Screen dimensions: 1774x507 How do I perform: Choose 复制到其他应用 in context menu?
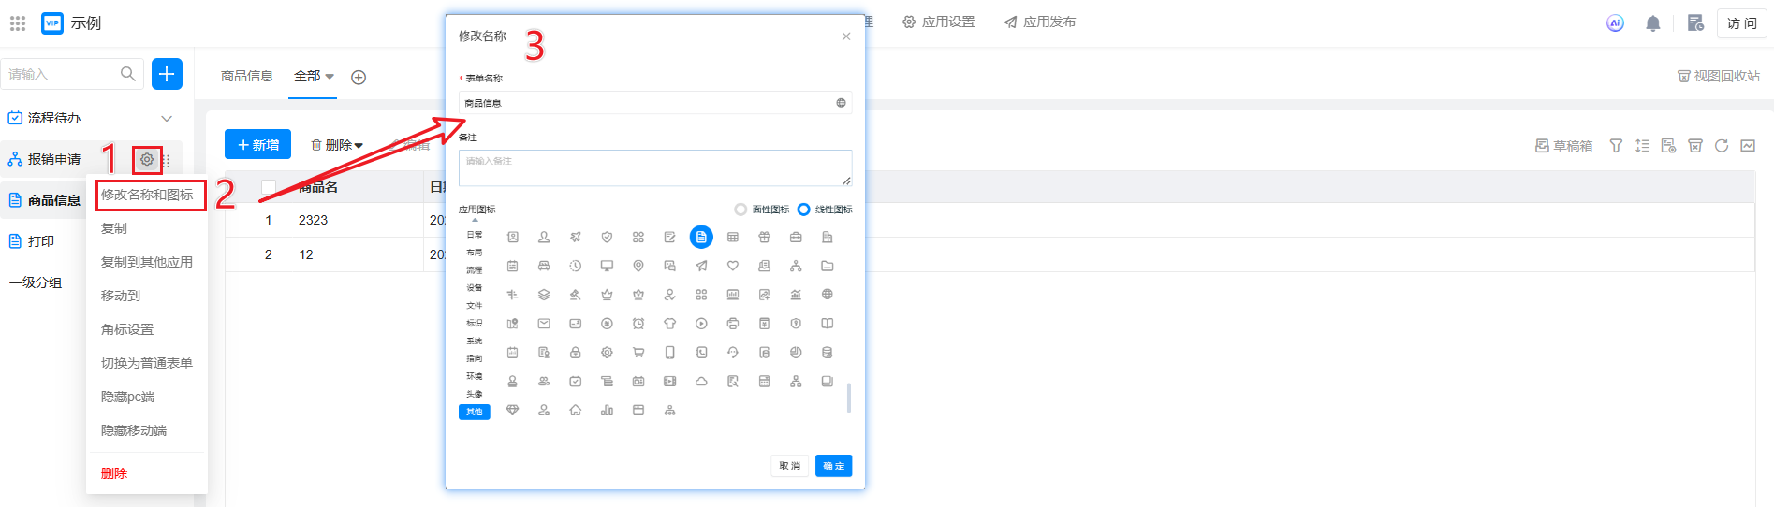(x=147, y=262)
